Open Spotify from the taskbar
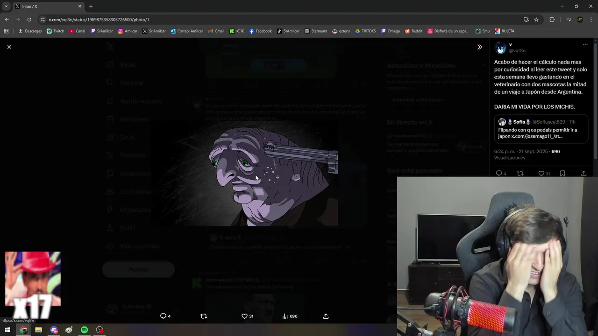598x336 pixels. (84, 330)
